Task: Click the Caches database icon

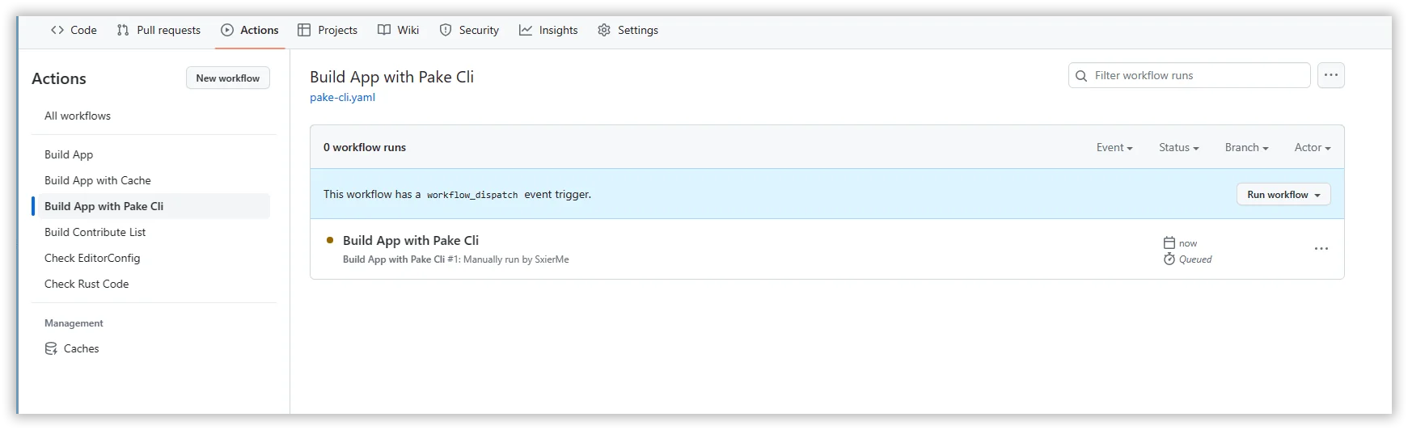Action: click(x=51, y=348)
